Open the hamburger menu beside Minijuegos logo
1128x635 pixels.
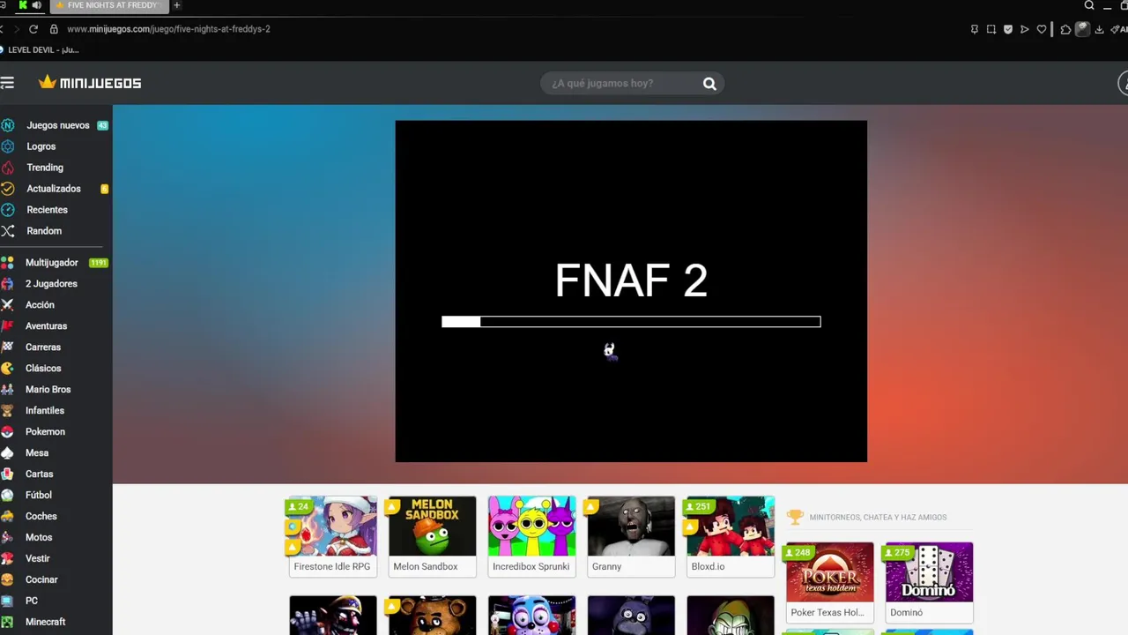pos(7,83)
